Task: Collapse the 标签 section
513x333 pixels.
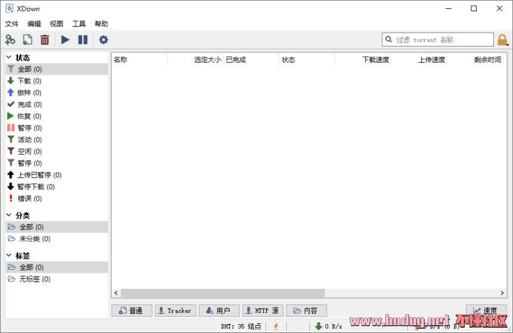Action: coord(9,255)
